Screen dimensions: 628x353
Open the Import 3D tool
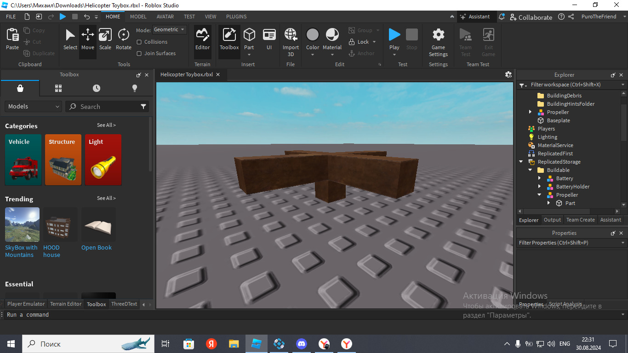point(291,41)
